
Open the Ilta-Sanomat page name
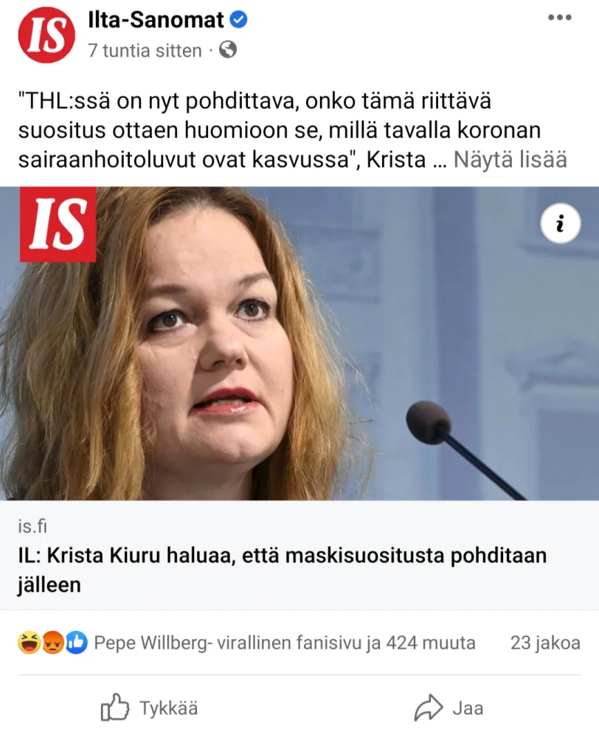[156, 20]
